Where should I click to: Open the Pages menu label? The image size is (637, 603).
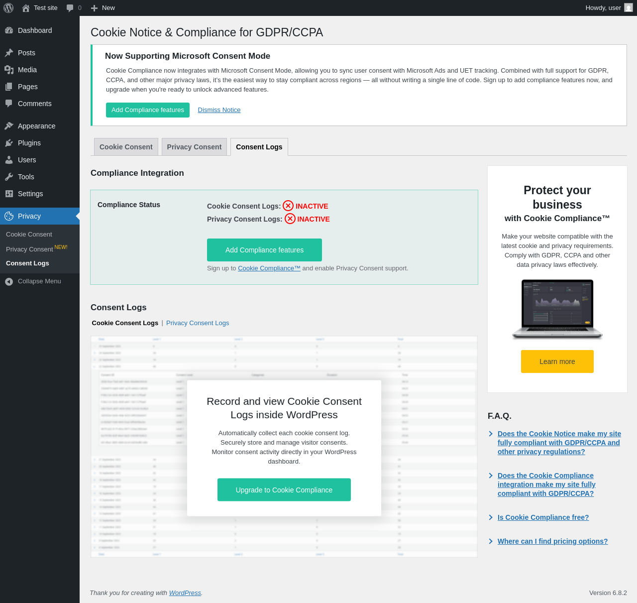tap(28, 87)
